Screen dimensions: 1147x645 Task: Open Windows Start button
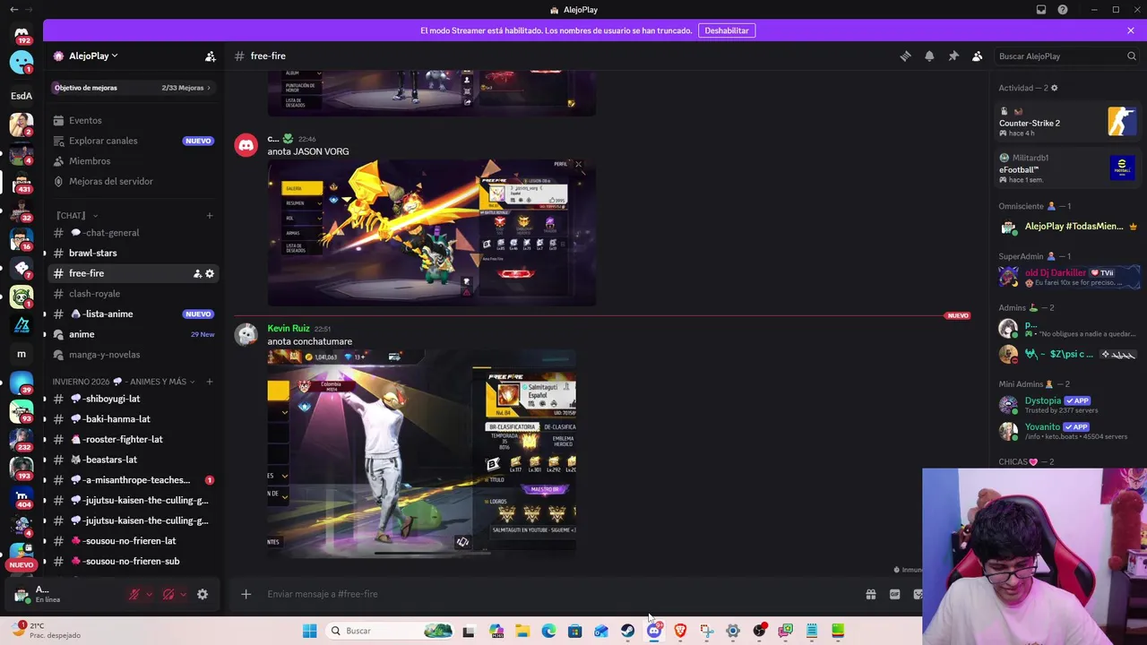tap(309, 631)
